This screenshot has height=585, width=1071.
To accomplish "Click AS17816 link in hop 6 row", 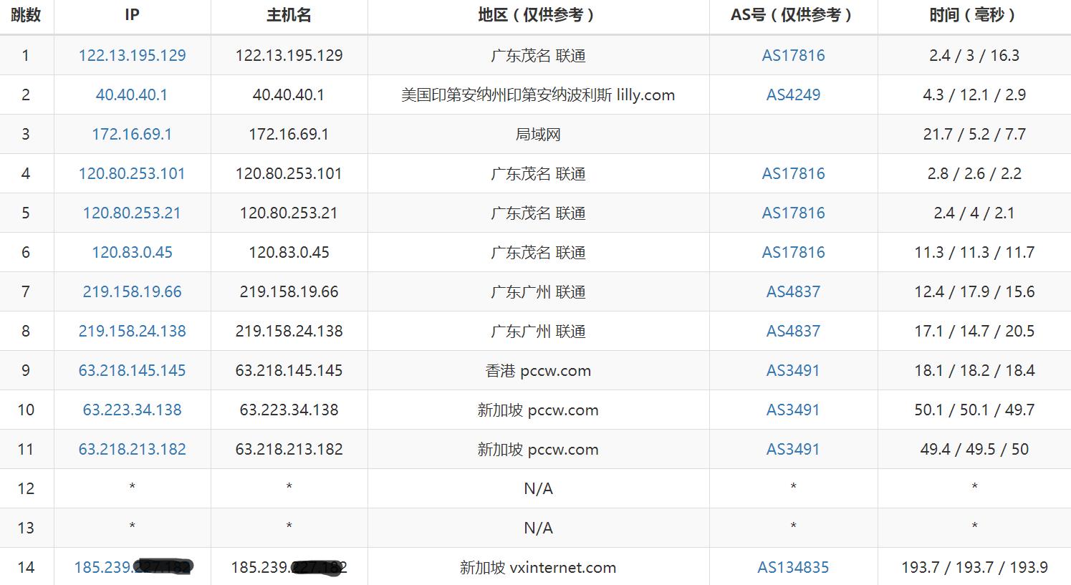I will 793,253.
